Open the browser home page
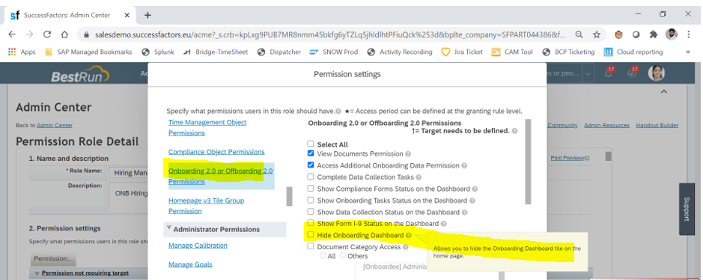The width and height of the screenshot is (703, 280). 64,34
